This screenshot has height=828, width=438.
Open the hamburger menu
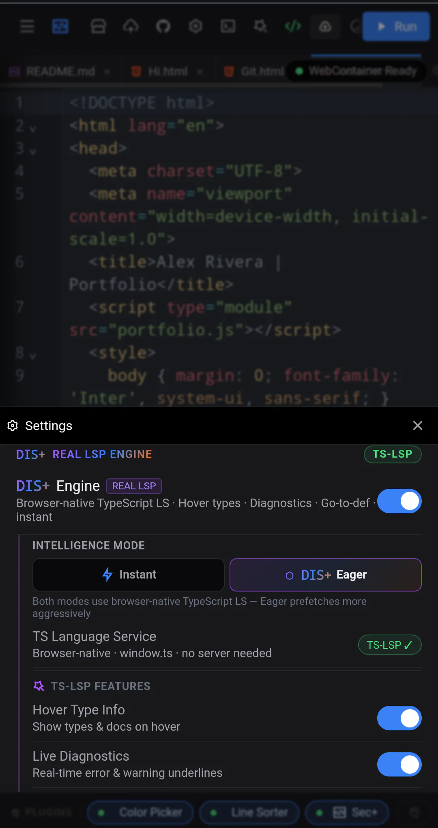[27, 27]
